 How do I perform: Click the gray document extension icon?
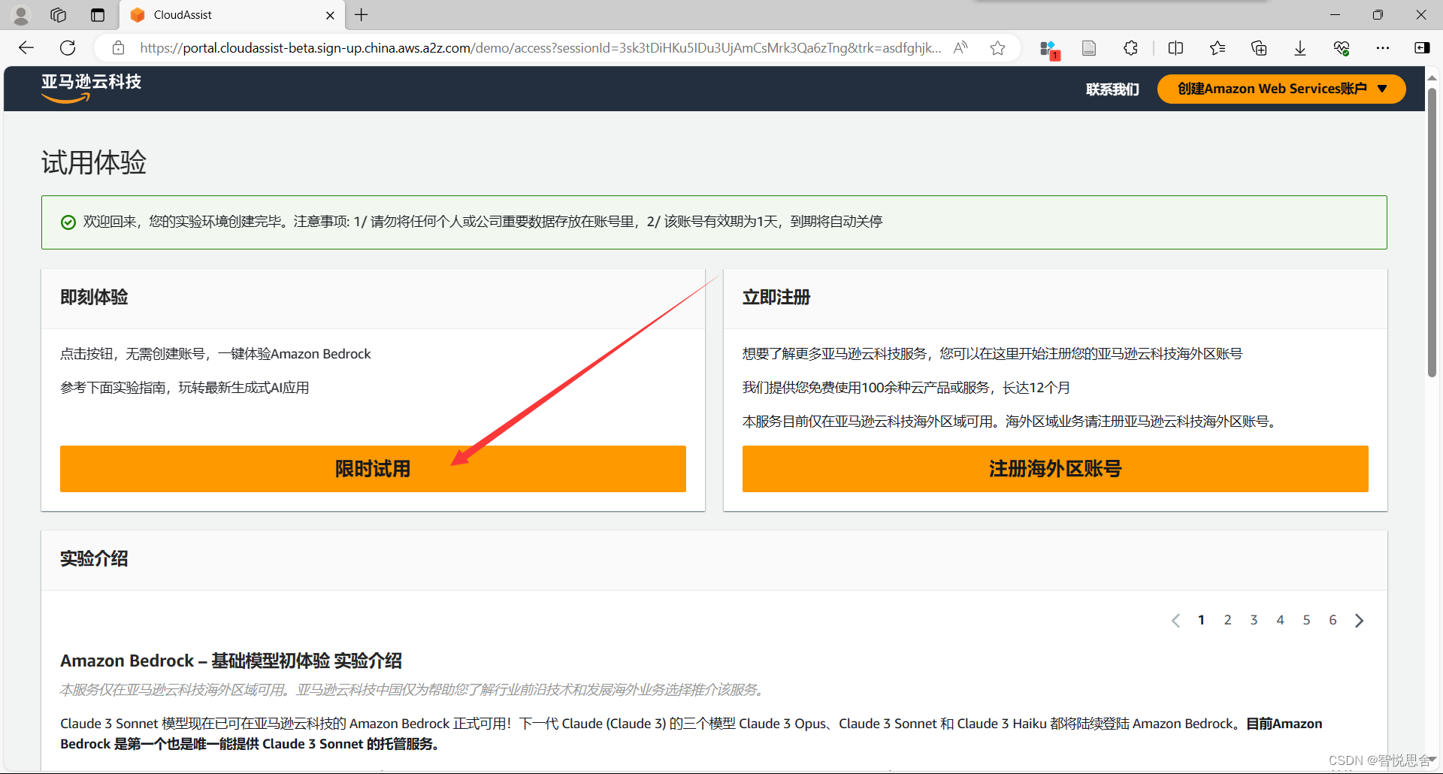pyautogui.click(x=1089, y=48)
